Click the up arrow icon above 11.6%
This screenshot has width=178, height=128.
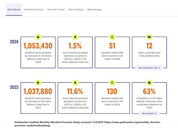[75, 83]
